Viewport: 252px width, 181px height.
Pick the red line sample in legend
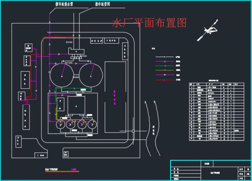tap(165, 80)
